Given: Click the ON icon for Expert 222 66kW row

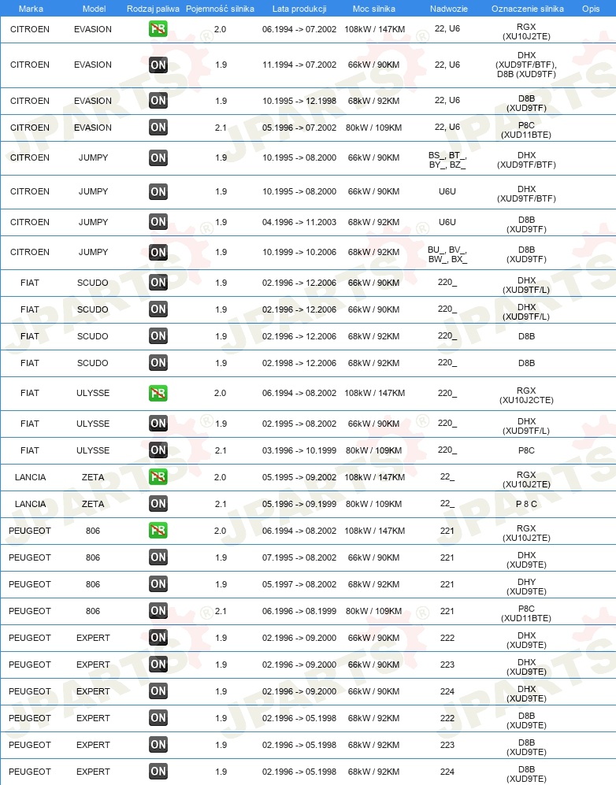Looking at the screenshot, I should 158,638.
